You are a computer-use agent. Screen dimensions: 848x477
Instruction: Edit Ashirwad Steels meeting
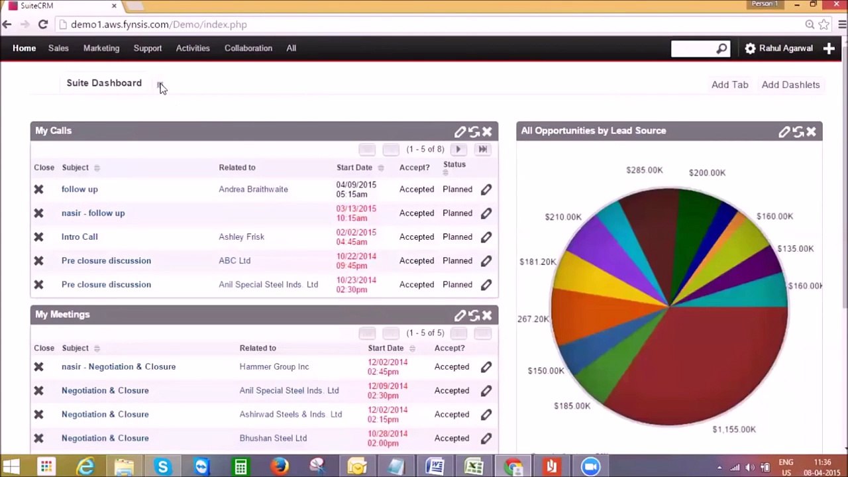click(x=486, y=415)
